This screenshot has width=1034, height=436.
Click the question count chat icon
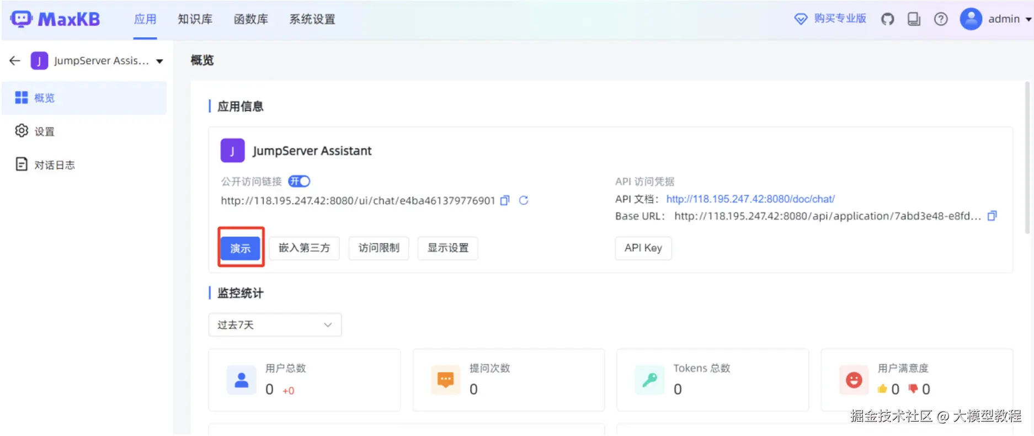pos(445,380)
